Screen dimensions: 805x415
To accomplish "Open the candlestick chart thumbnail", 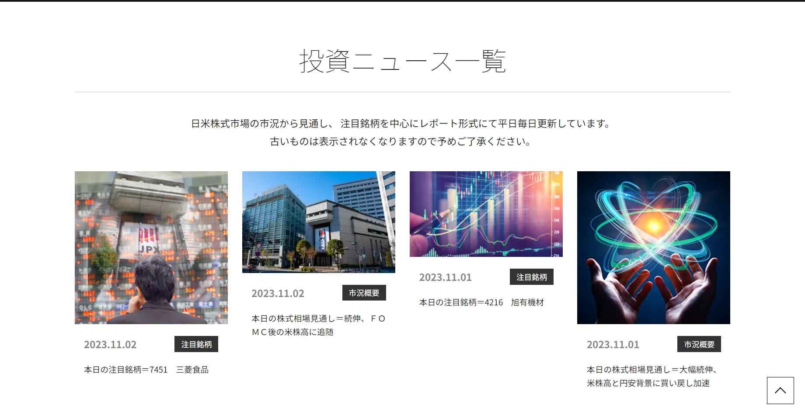I will coord(486,214).
